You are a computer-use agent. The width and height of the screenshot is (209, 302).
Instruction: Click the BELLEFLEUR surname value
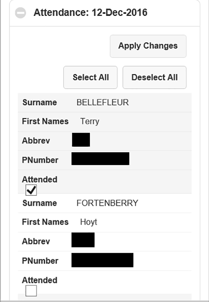click(x=103, y=102)
